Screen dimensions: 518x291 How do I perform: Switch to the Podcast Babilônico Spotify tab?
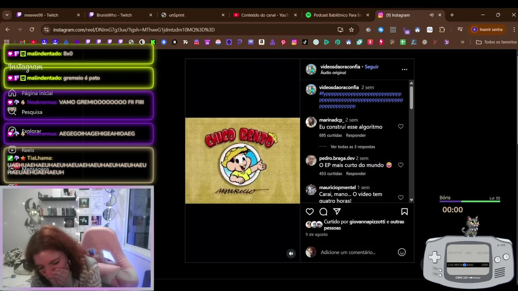click(x=337, y=15)
